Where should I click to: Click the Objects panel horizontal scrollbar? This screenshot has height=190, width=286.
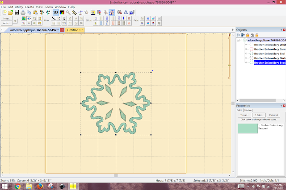click(257, 100)
